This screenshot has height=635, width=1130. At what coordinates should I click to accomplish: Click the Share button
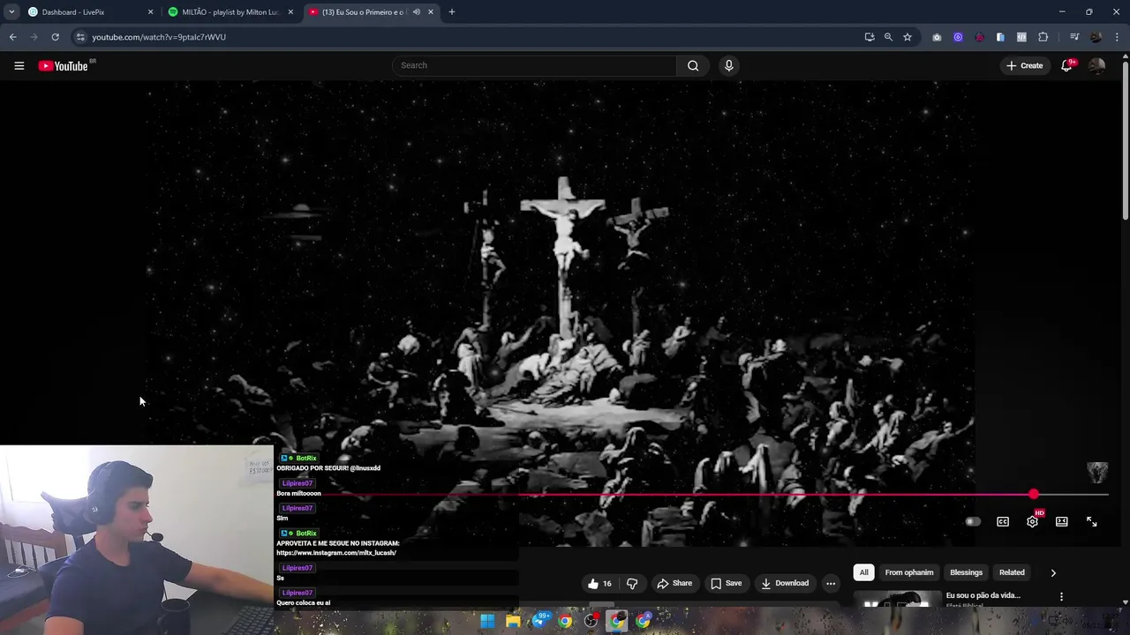click(x=674, y=583)
